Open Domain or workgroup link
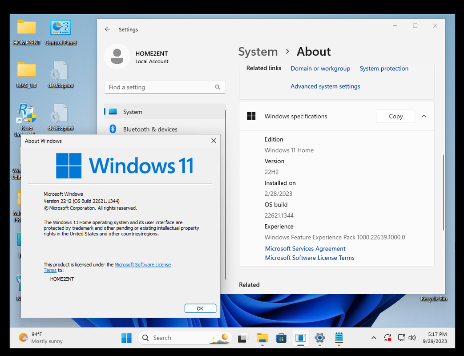Screen dimensions: 464x356 click(320, 69)
